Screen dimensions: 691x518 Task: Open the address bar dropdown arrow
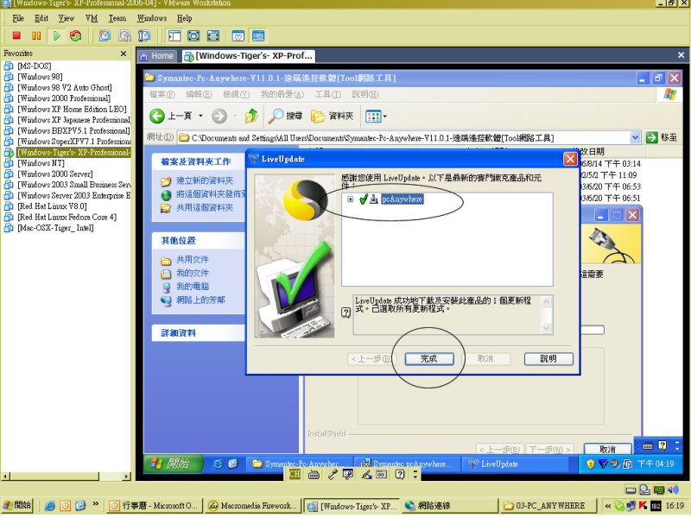coord(635,137)
